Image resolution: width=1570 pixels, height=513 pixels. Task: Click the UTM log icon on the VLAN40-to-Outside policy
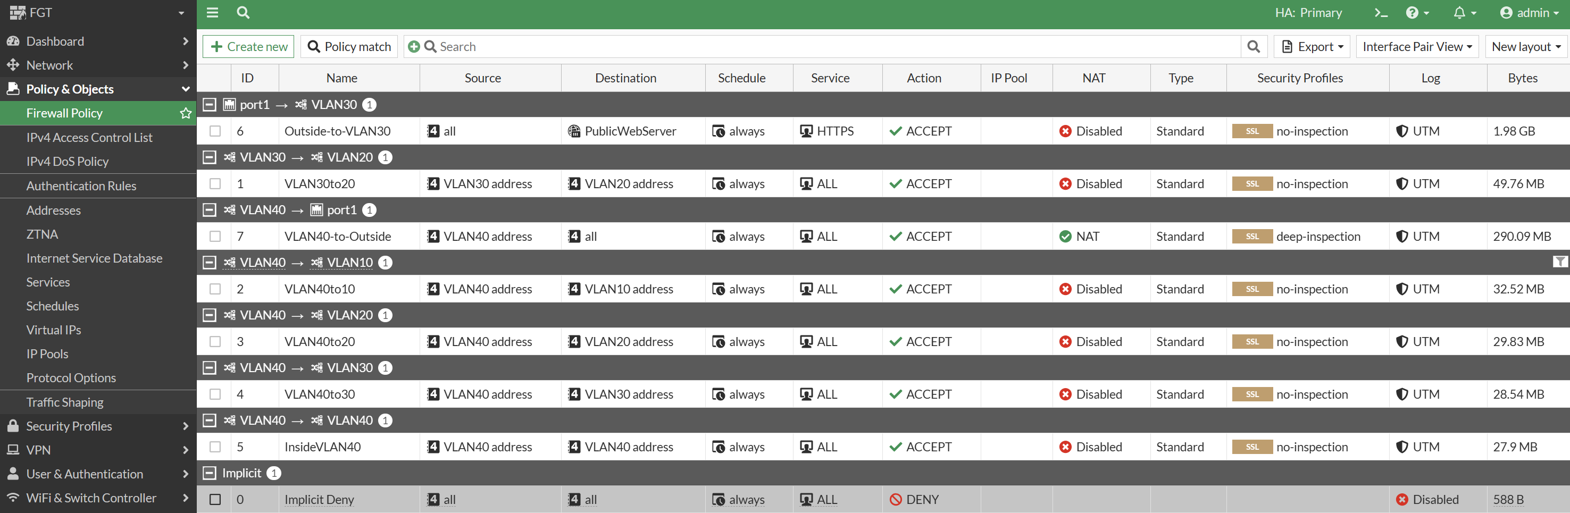click(1402, 237)
